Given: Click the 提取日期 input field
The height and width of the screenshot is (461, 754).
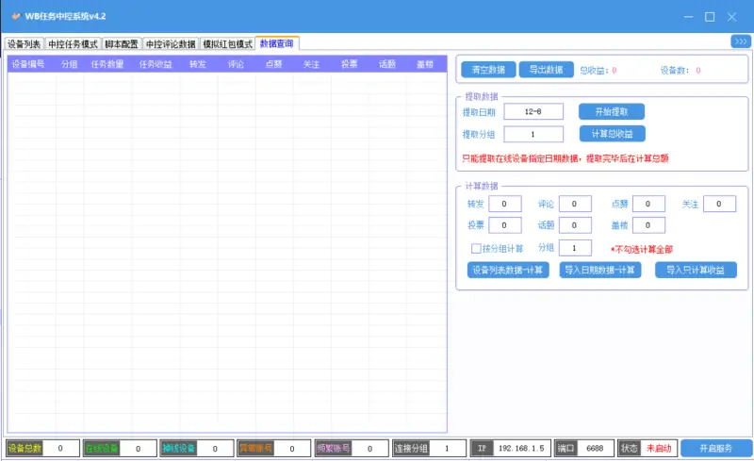Looking at the screenshot, I should (533, 111).
